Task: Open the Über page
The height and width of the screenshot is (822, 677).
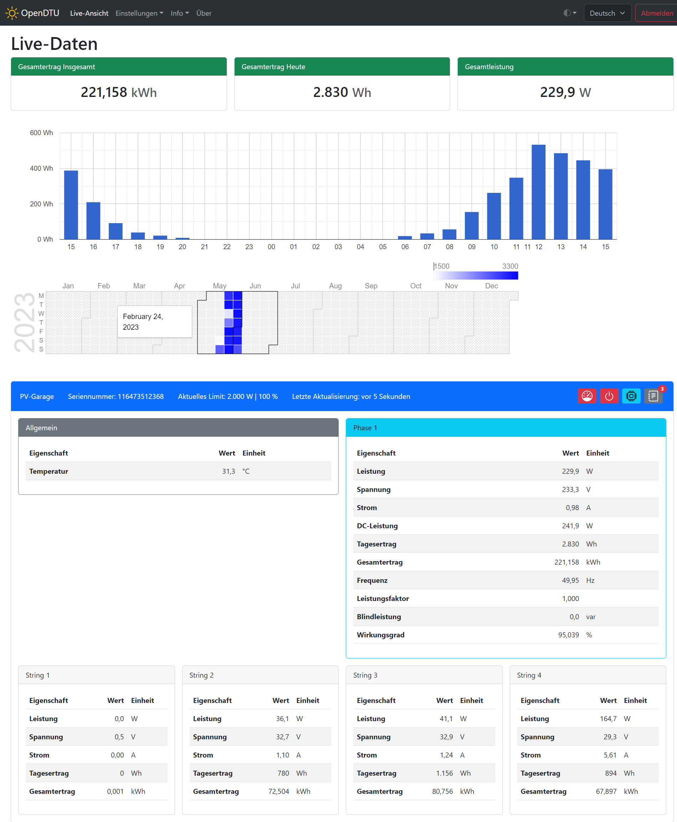Action: tap(204, 13)
